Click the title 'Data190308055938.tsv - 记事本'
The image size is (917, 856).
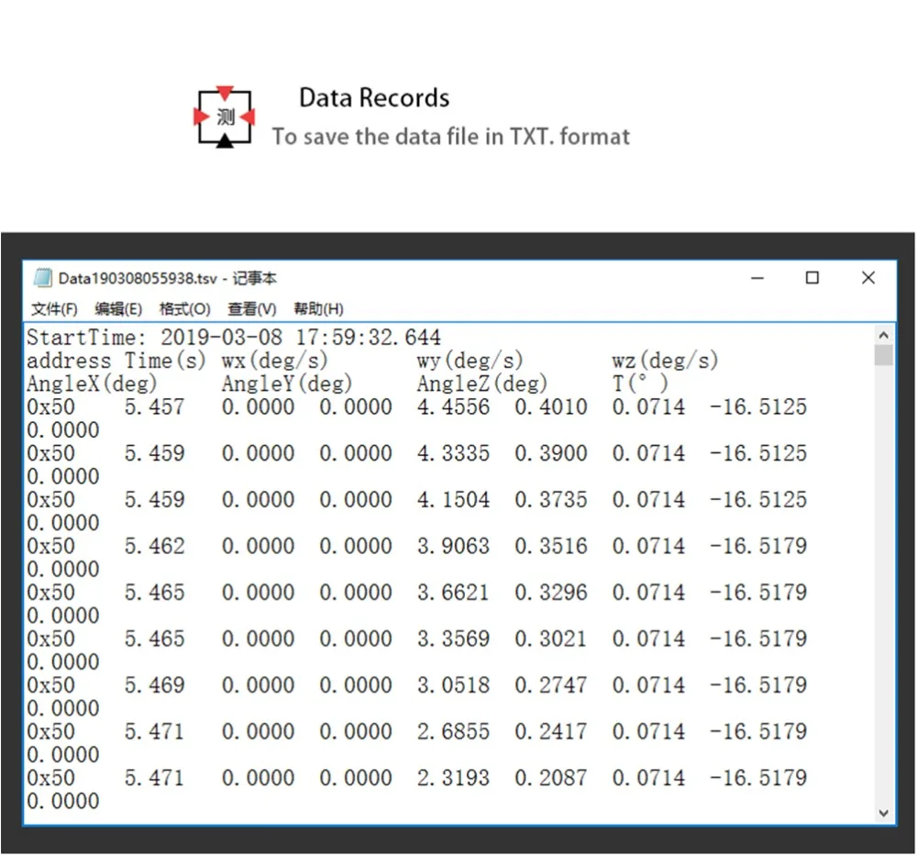point(167,278)
